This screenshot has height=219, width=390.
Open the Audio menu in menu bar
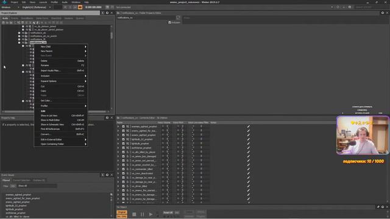65,2
